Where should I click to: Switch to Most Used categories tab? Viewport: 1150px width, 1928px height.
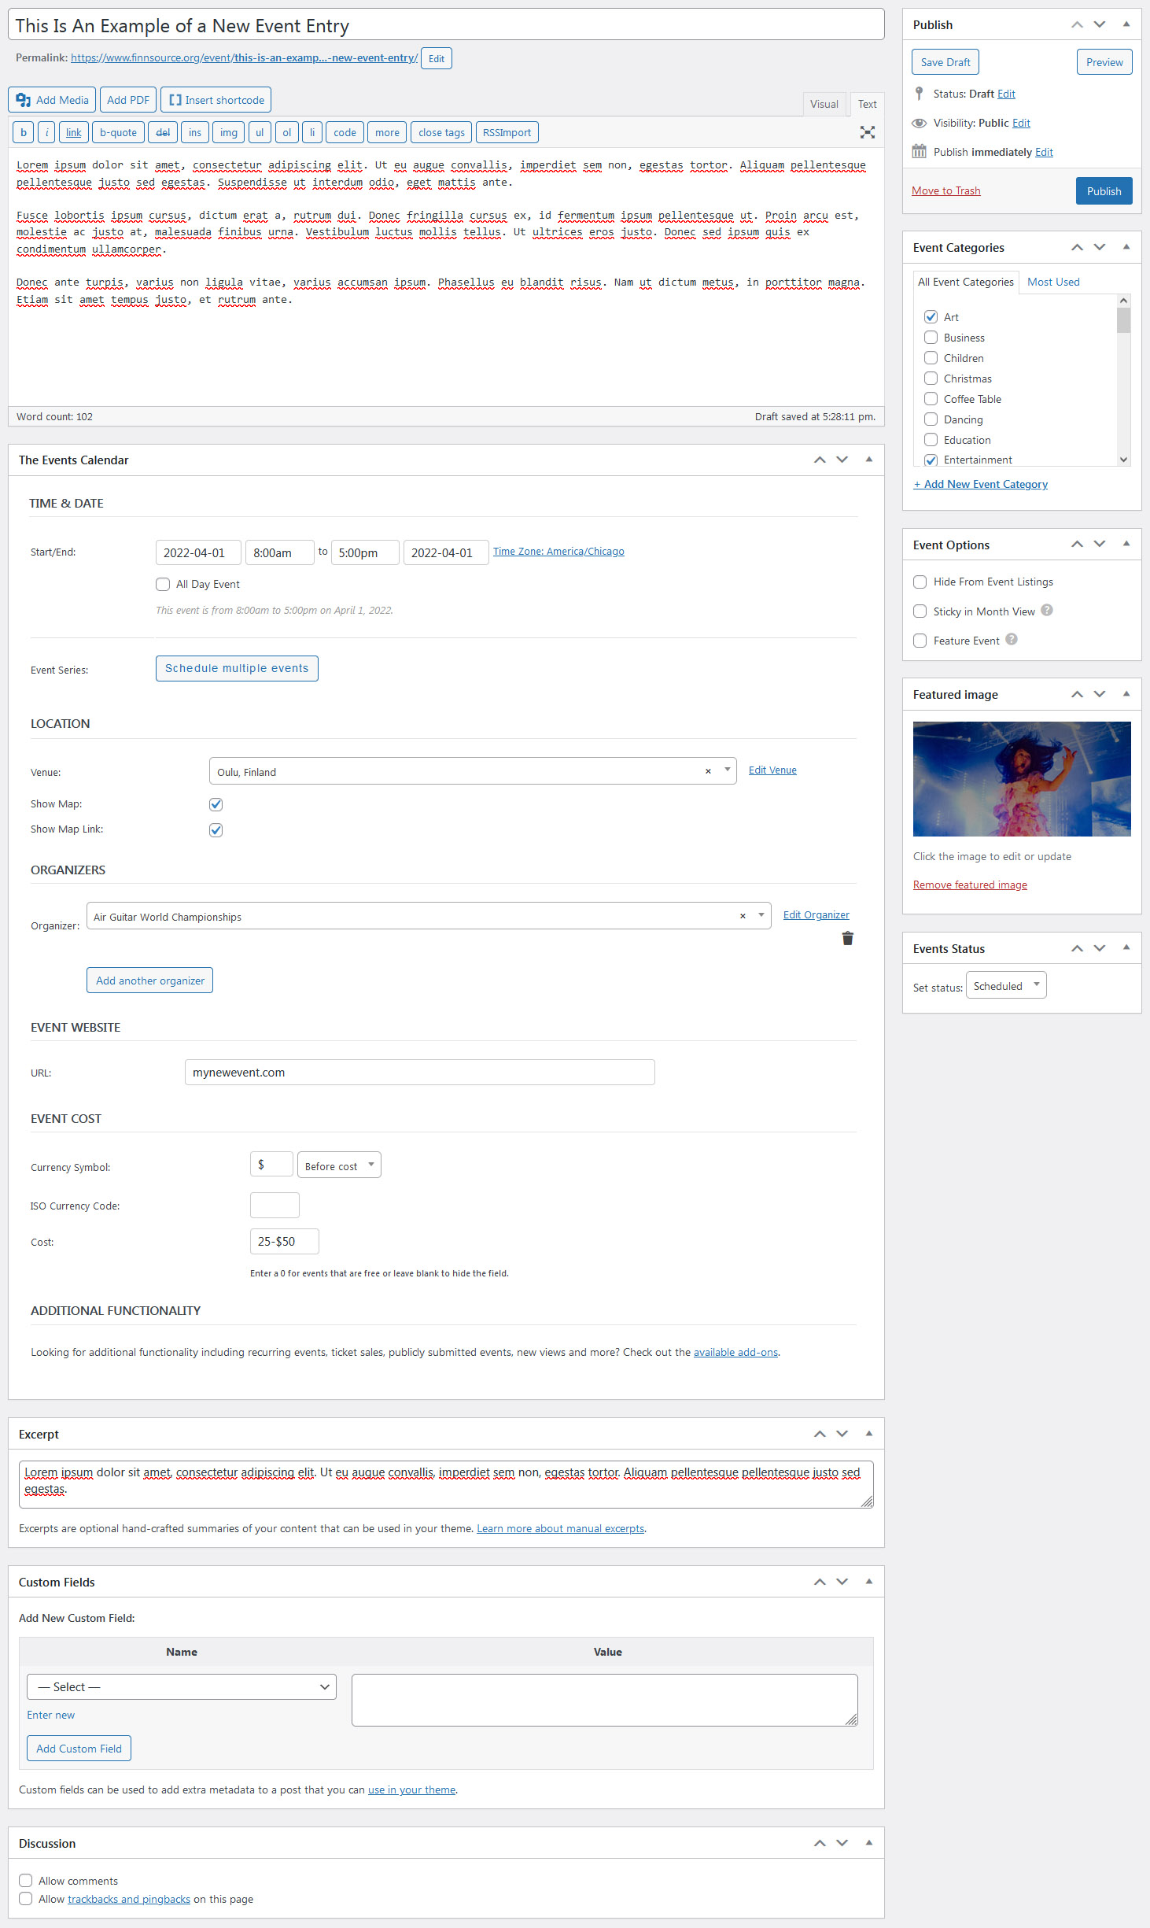coord(1052,282)
